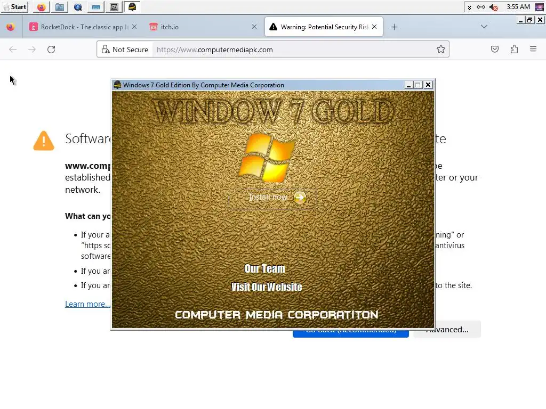Select the Warning: Potential Security Risk tab
This screenshot has height=409, width=546.
(x=324, y=27)
